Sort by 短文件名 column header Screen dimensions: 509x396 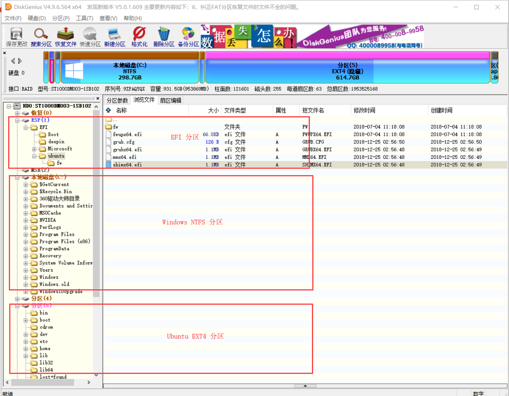(313, 110)
